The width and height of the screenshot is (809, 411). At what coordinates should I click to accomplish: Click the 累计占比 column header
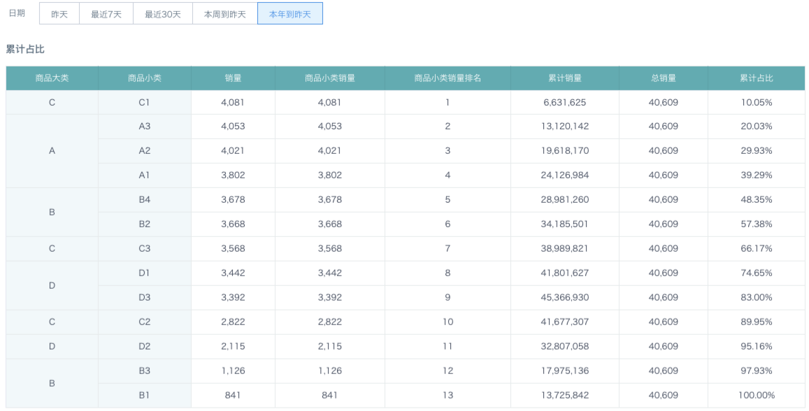[757, 78]
